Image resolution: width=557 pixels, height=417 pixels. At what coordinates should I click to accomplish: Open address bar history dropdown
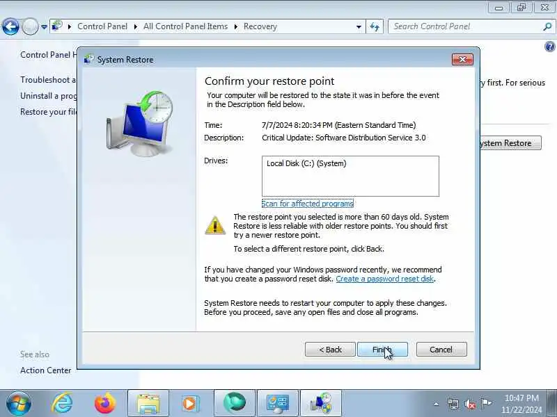[x=359, y=26]
